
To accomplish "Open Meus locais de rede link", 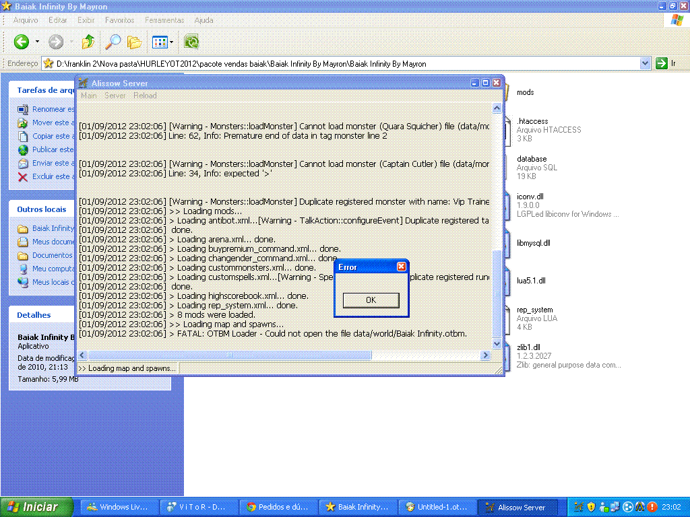I will point(46,282).
